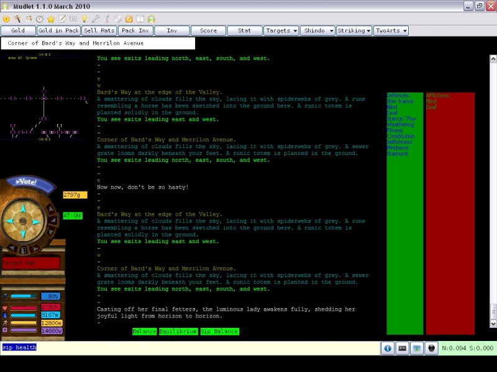Click the blue info icon in status bar
This screenshot has height=372, width=497.
click(x=387, y=348)
